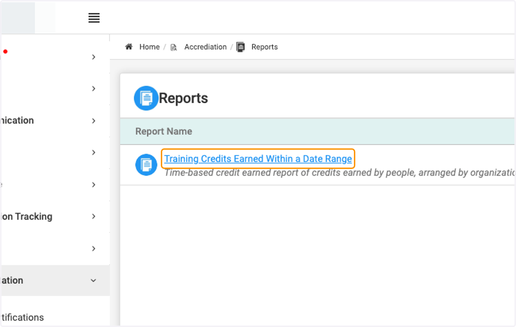Click the Reports heading icon

point(146,98)
